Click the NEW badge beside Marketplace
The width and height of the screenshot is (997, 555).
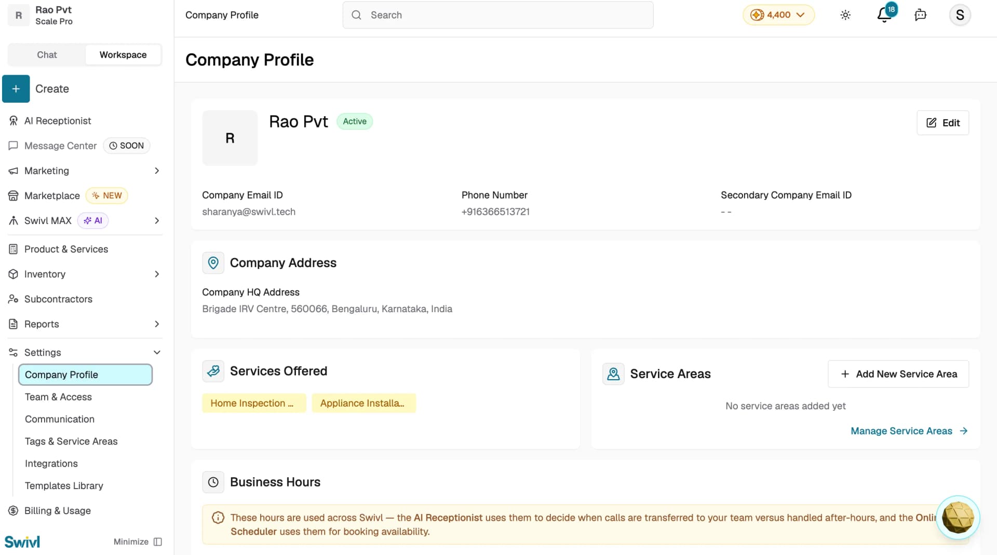click(x=107, y=196)
